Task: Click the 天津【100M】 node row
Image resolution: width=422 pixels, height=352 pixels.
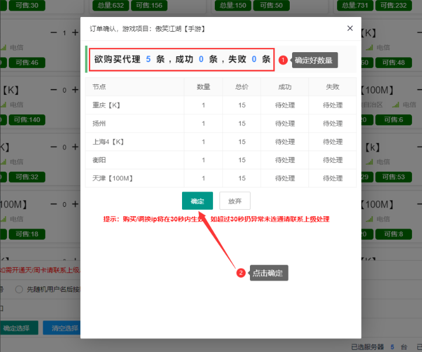Action: (221, 178)
